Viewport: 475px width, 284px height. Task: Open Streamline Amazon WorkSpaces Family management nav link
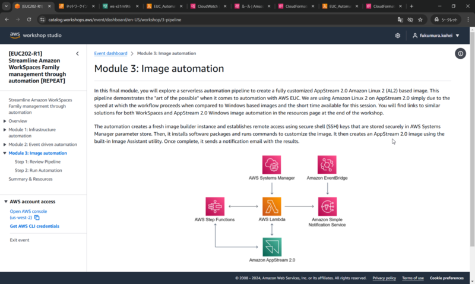click(x=40, y=106)
